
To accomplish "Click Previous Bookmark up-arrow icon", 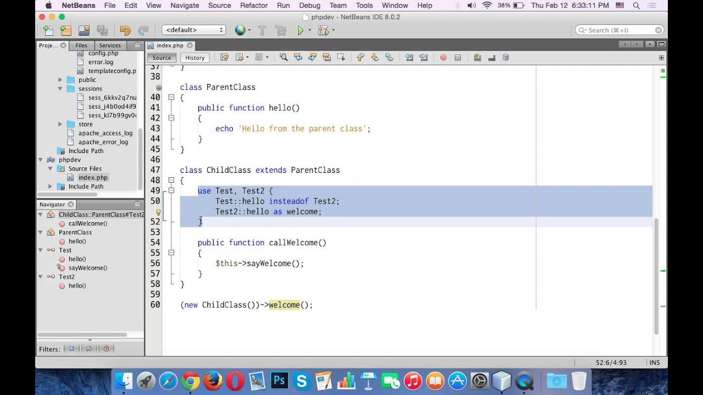I will pos(361,57).
